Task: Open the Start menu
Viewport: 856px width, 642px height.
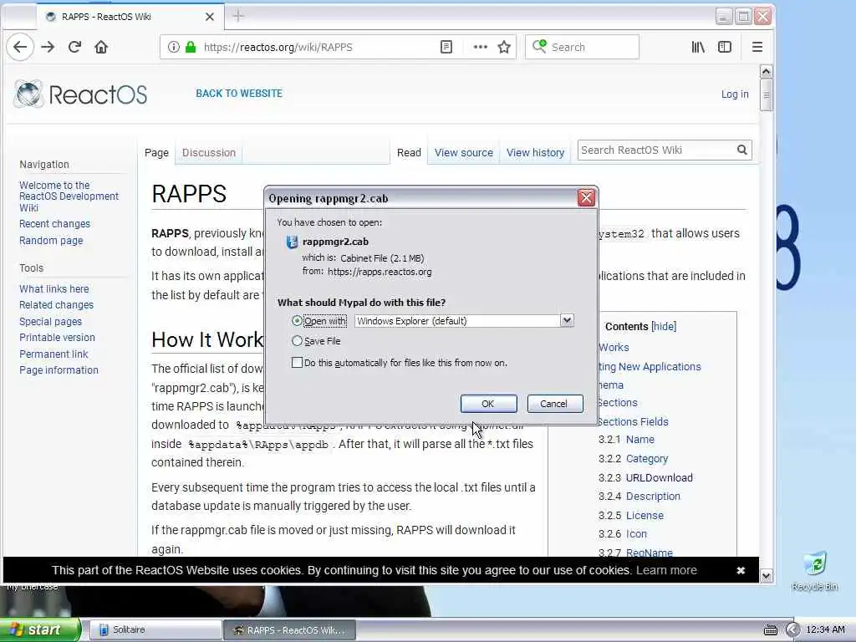Action: pos(40,630)
